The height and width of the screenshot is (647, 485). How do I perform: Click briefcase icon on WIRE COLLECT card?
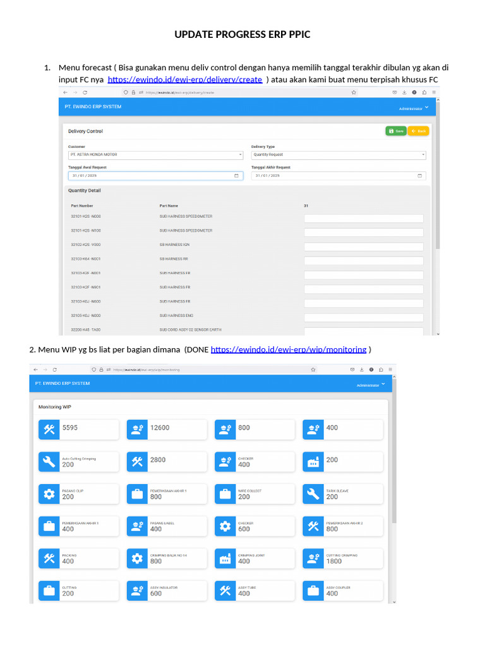tap(225, 494)
